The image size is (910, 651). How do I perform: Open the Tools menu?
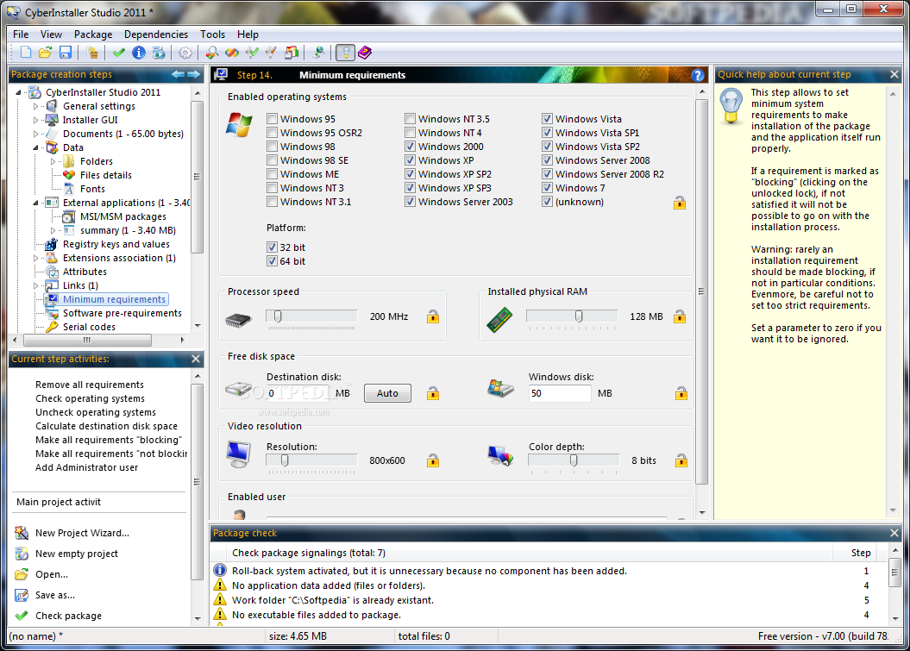tap(212, 34)
